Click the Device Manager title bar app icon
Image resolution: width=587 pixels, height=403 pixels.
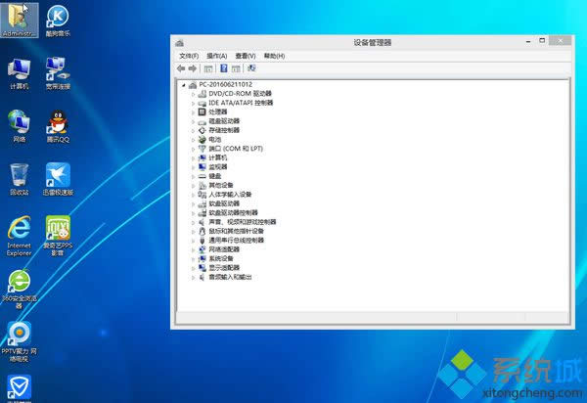[x=179, y=43]
